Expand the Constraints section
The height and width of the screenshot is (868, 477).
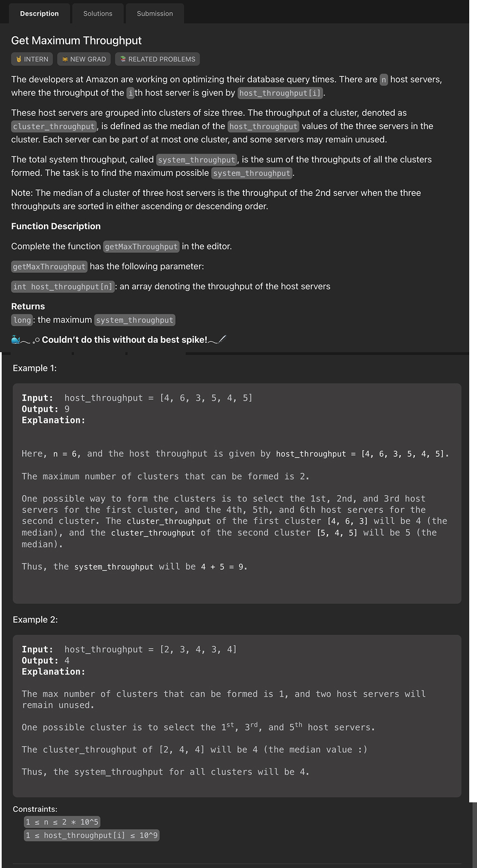pos(34,809)
